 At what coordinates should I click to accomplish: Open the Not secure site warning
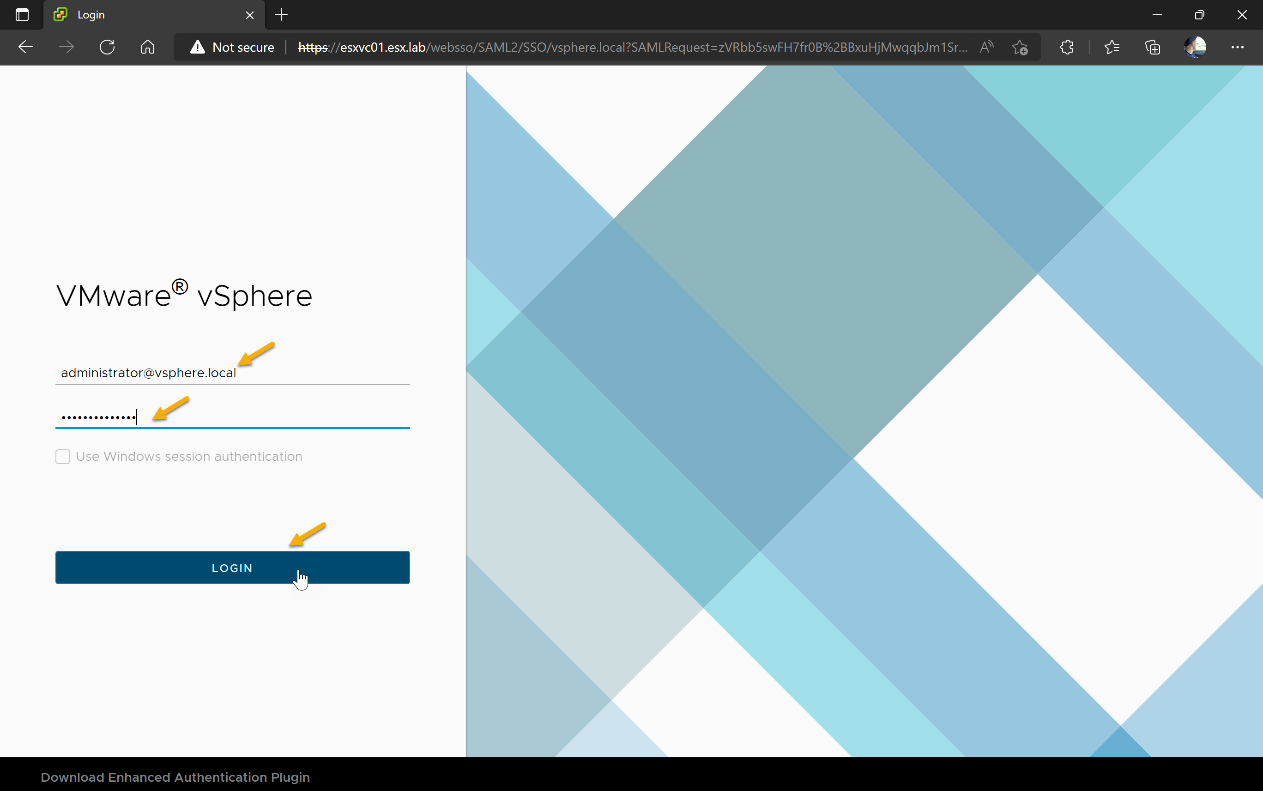(x=232, y=47)
